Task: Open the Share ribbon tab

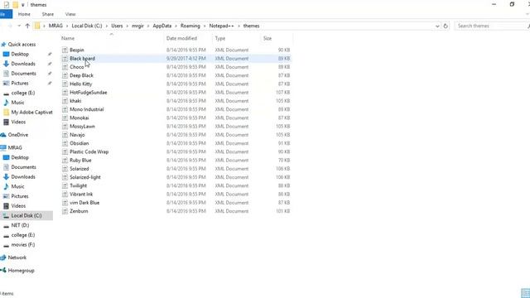Action: (x=48, y=14)
